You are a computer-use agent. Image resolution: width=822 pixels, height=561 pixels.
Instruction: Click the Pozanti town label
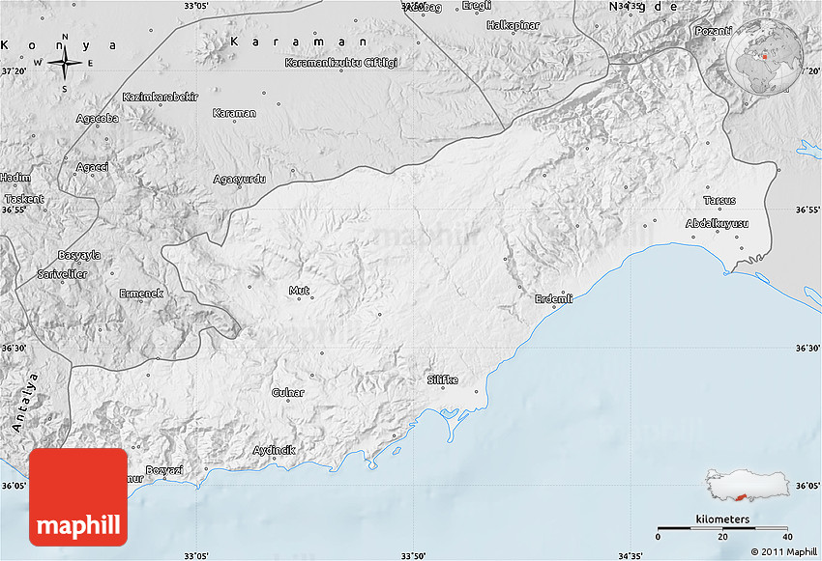click(x=714, y=31)
